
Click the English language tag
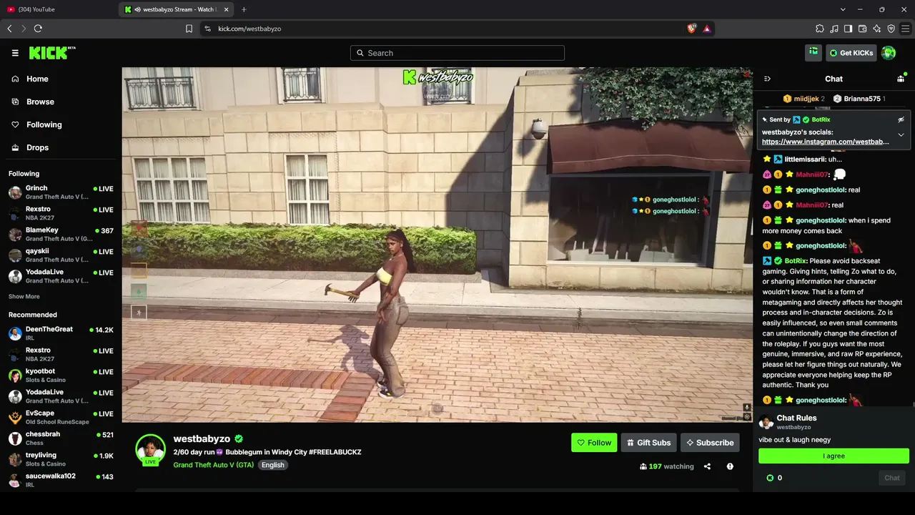(272, 465)
